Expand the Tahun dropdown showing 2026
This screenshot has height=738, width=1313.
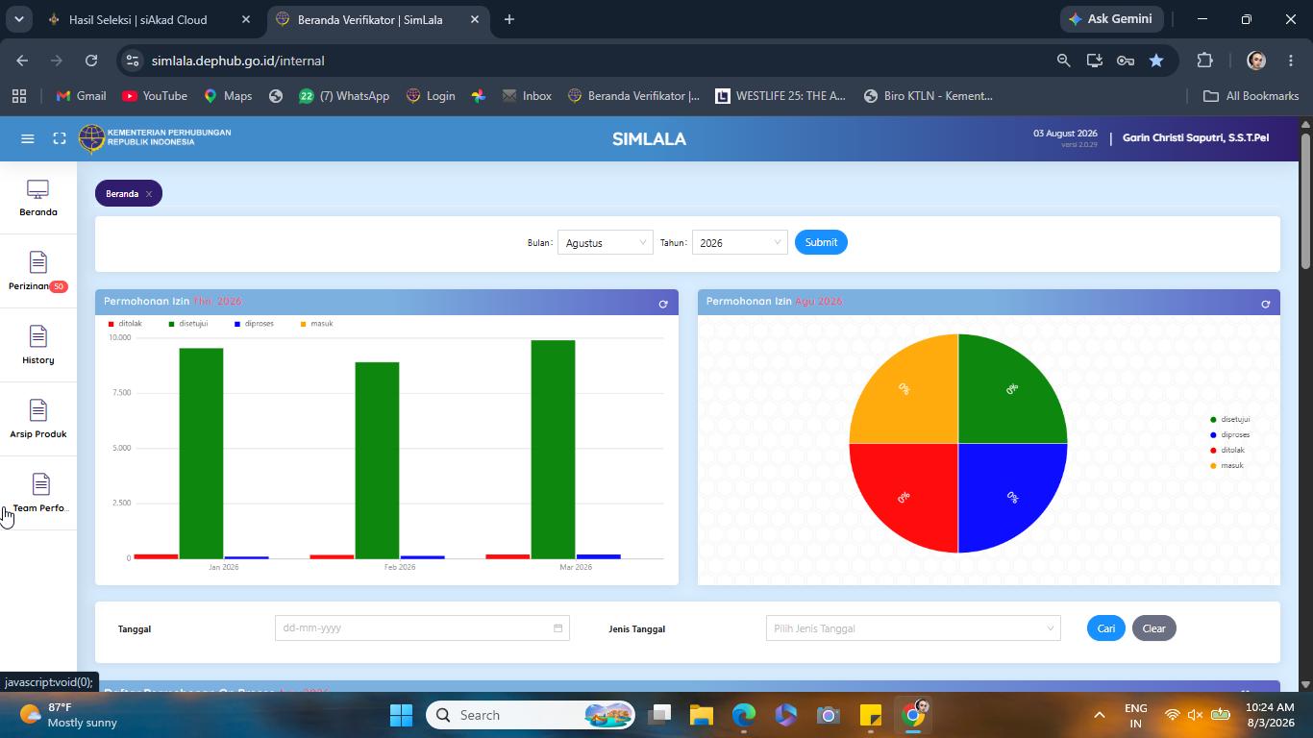[739, 242]
